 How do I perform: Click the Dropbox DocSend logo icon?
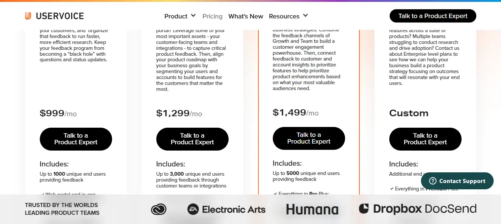[x=364, y=209]
